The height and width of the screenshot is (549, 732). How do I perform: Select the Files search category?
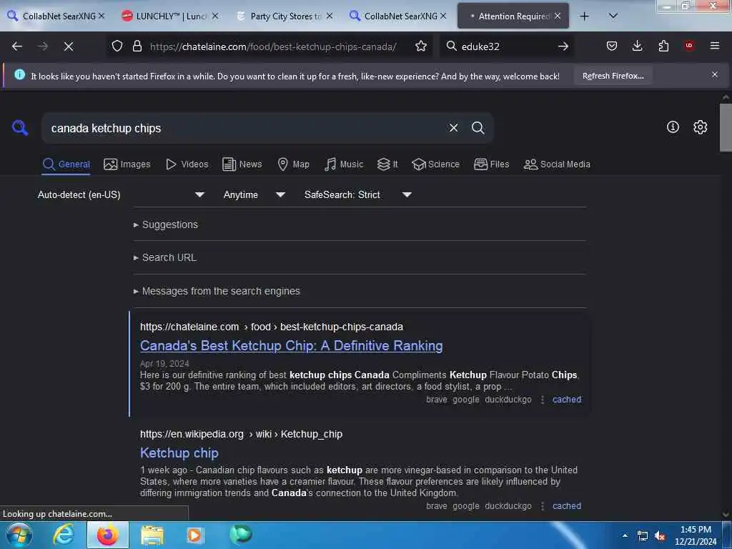coord(492,164)
